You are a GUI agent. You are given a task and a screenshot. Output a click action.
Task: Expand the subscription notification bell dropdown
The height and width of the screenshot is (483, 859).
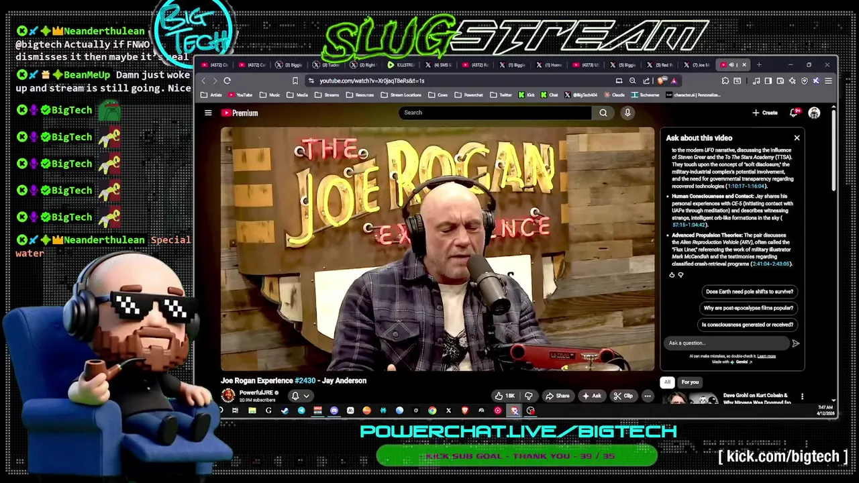click(x=300, y=396)
